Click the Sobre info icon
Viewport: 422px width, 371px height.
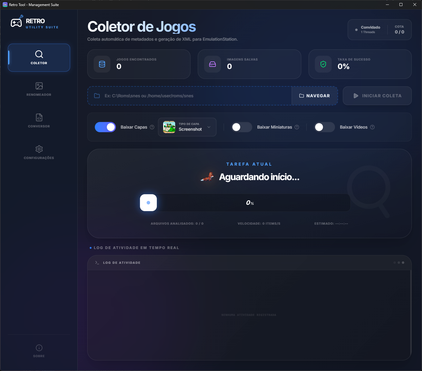coord(39,348)
